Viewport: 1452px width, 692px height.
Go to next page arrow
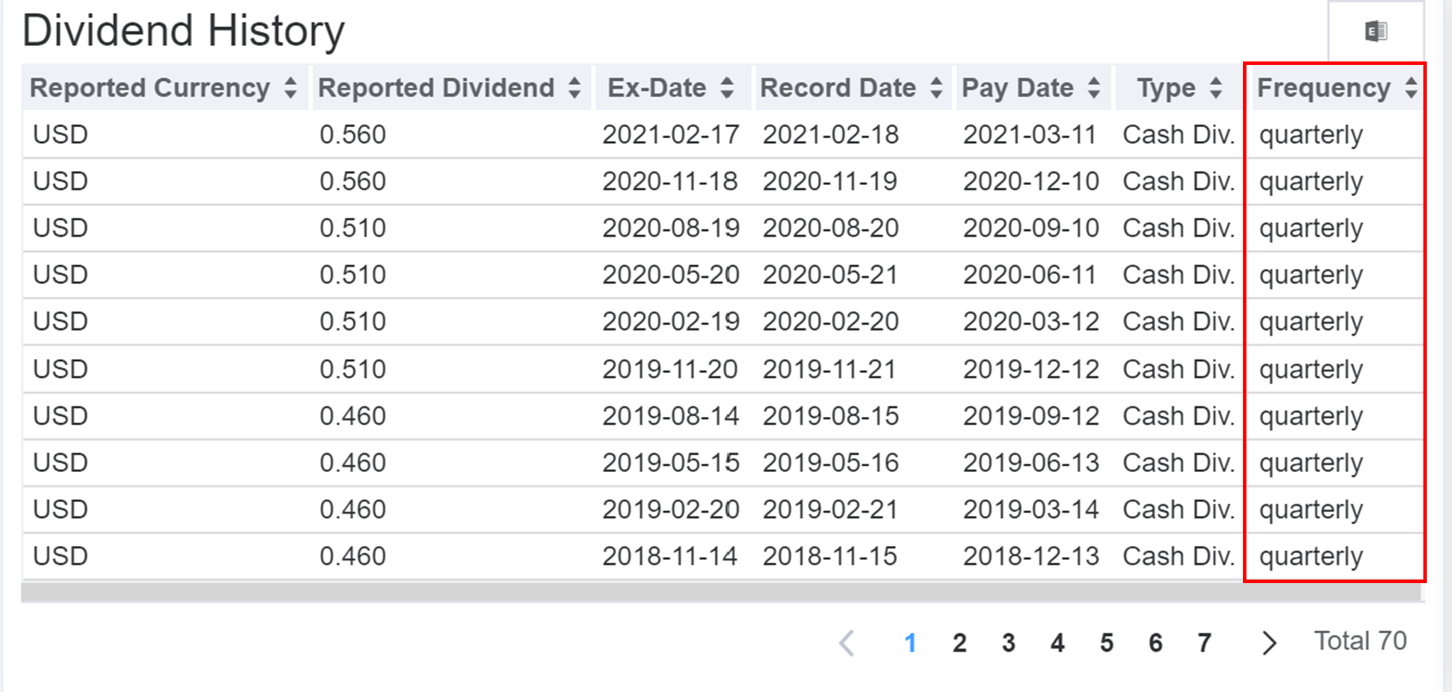[x=1269, y=642]
